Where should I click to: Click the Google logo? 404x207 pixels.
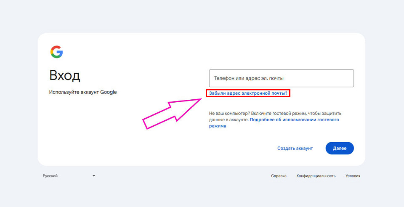56,52
